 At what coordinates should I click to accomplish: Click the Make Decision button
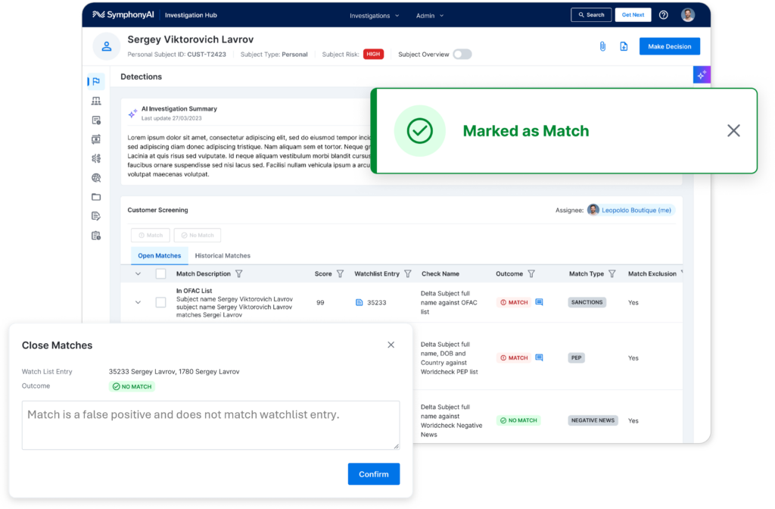coord(669,46)
